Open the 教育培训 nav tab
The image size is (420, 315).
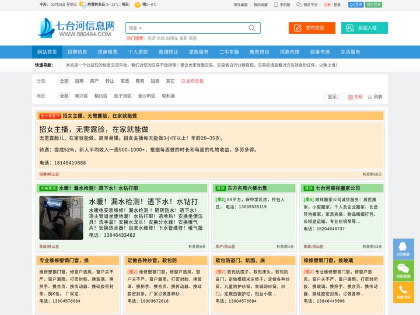(x=259, y=52)
